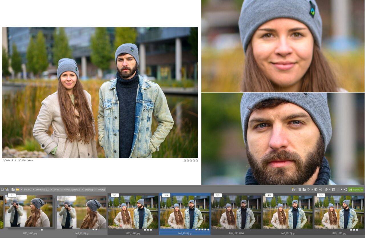Select thumbnail IMG_1021.ARW
The image size is (365, 238).
pyautogui.click(x=236, y=212)
